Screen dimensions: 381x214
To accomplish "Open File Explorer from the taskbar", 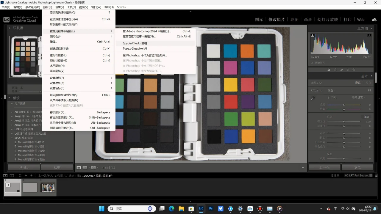I will (181, 209).
